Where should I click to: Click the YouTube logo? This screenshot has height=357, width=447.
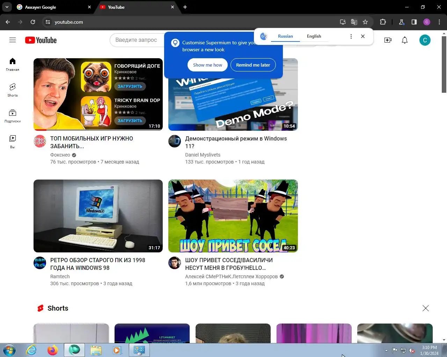pyautogui.click(x=41, y=40)
